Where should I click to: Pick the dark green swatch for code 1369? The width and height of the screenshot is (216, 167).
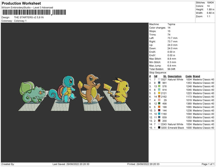[x=159, y=103]
